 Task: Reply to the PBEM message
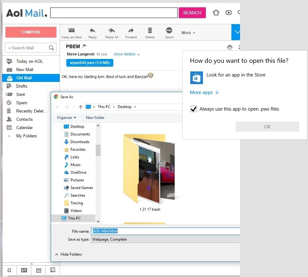[92, 31]
